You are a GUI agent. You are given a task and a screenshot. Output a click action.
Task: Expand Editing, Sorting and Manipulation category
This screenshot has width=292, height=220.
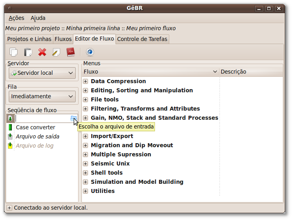coord(86,90)
